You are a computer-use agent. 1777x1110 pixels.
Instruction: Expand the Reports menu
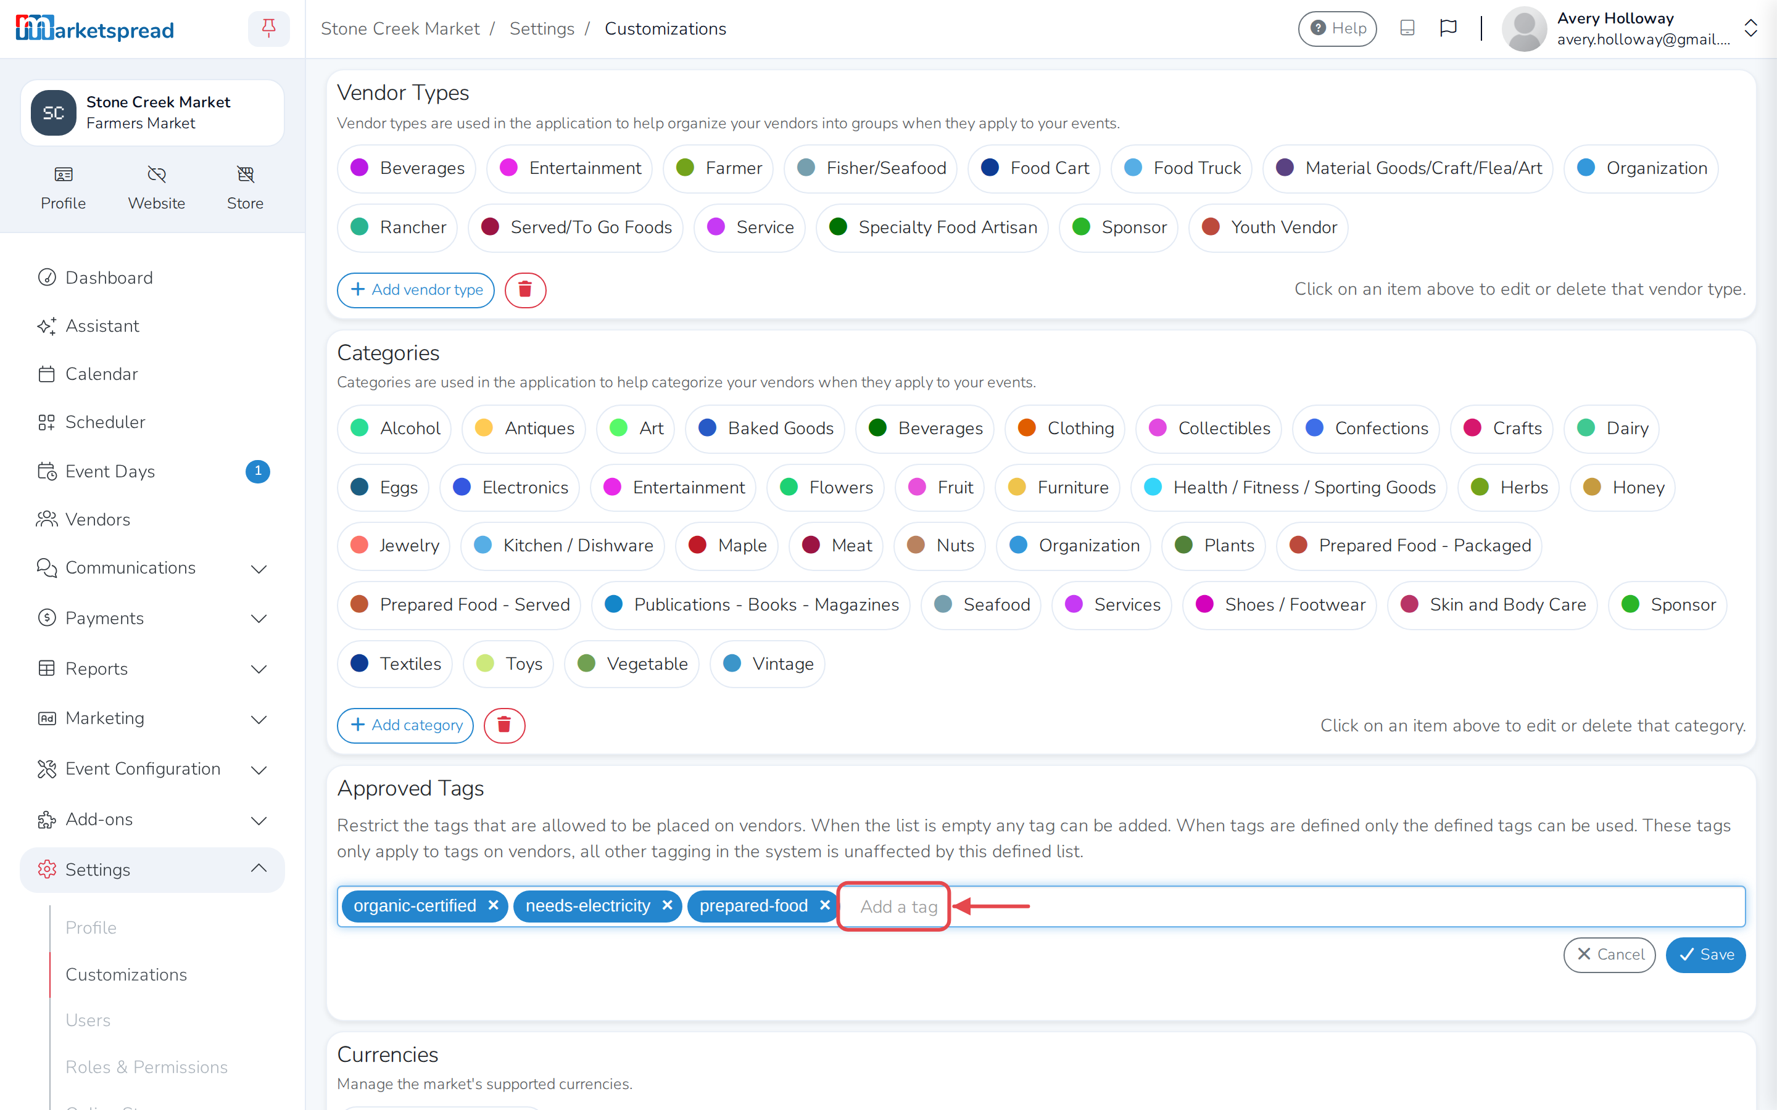[x=153, y=669]
